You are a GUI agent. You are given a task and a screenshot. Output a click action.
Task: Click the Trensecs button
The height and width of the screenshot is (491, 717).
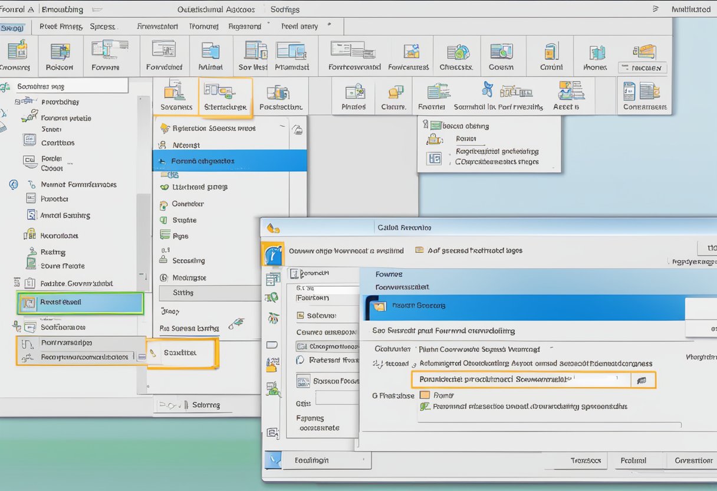click(x=586, y=460)
